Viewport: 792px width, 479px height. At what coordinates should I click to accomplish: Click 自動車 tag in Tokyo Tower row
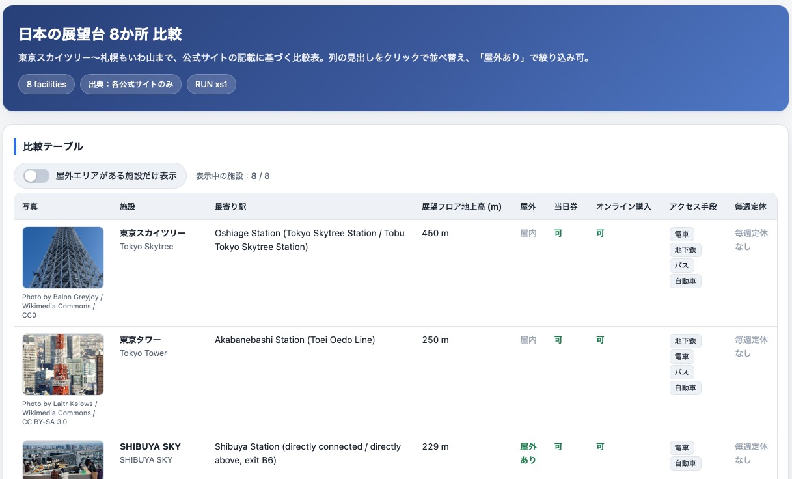tap(685, 388)
